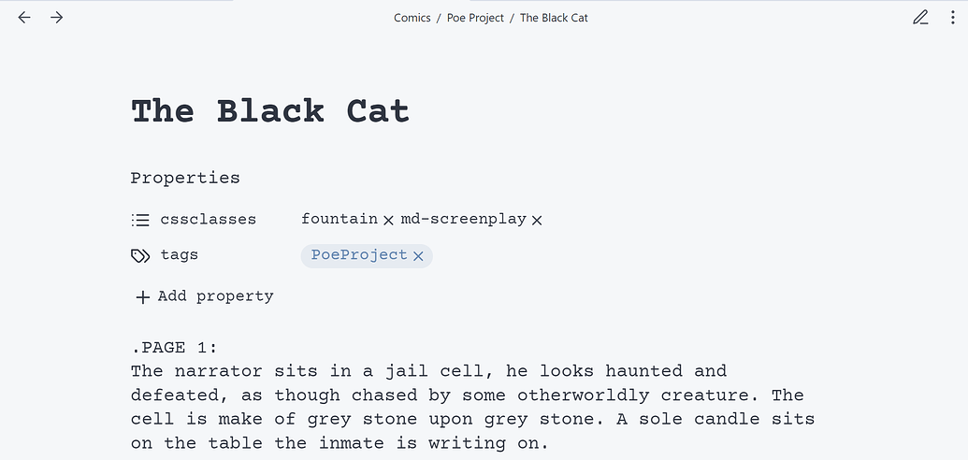
Task: Click the cssclasses property name field
Action: point(208,219)
